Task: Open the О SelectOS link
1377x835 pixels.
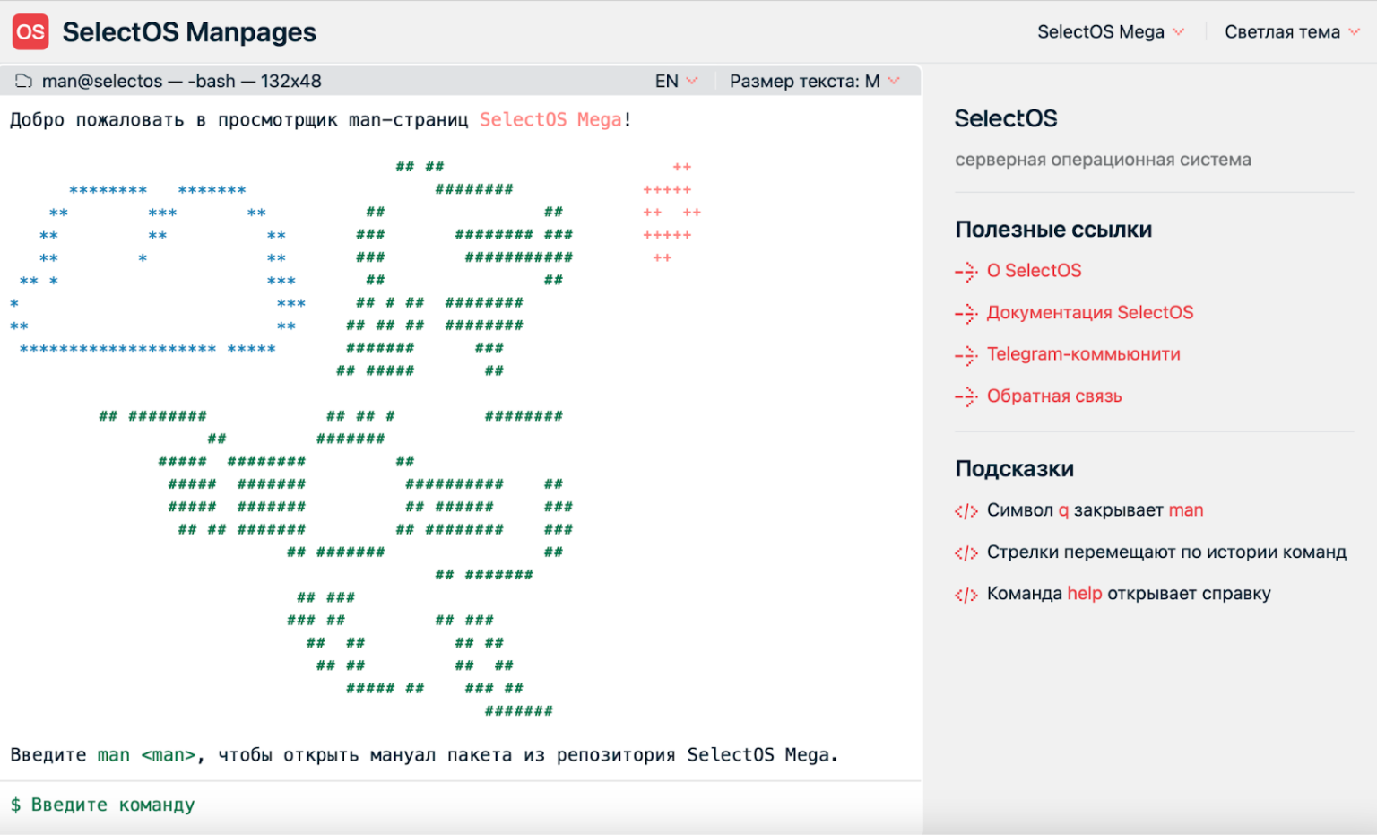Action: pos(1034,270)
